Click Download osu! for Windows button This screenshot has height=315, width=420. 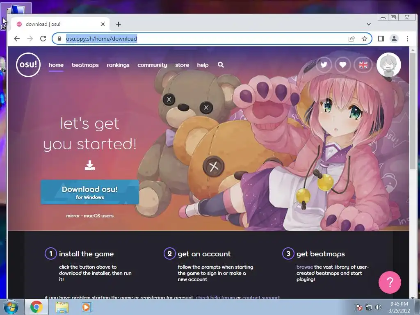click(90, 192)
